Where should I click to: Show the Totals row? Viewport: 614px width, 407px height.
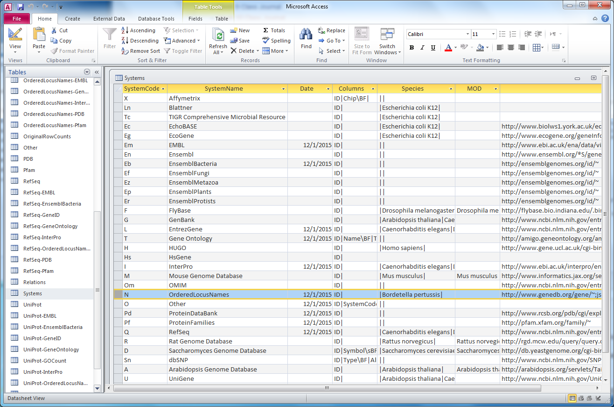click(273, 30)
